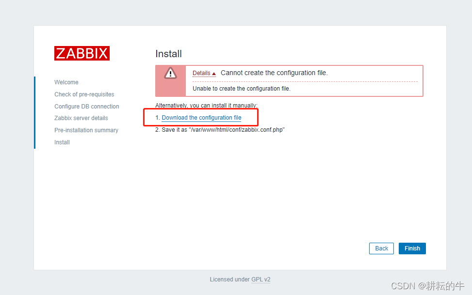472x295 pixels.
Task: Click 'Alternatively, you can install it manually' text
Action: point(206,106)
